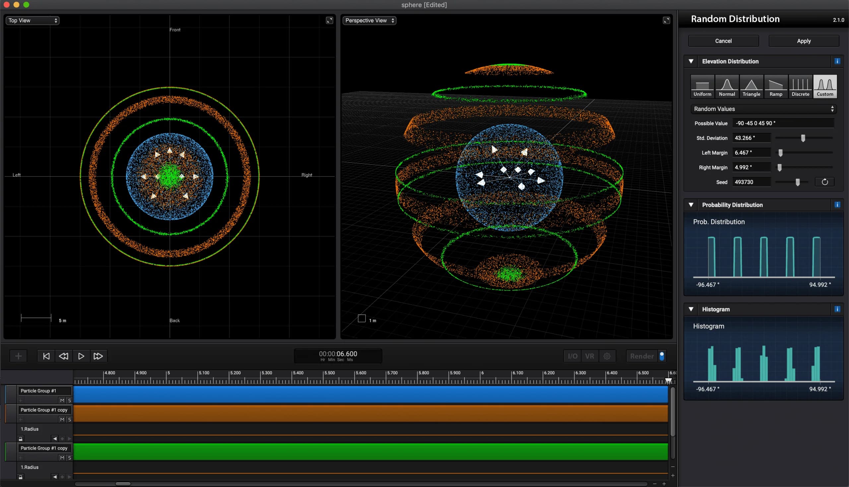The height and width of the screenshot is (487, 849).
Task: Cancel the Random Distribution changes
Action: 723,41
